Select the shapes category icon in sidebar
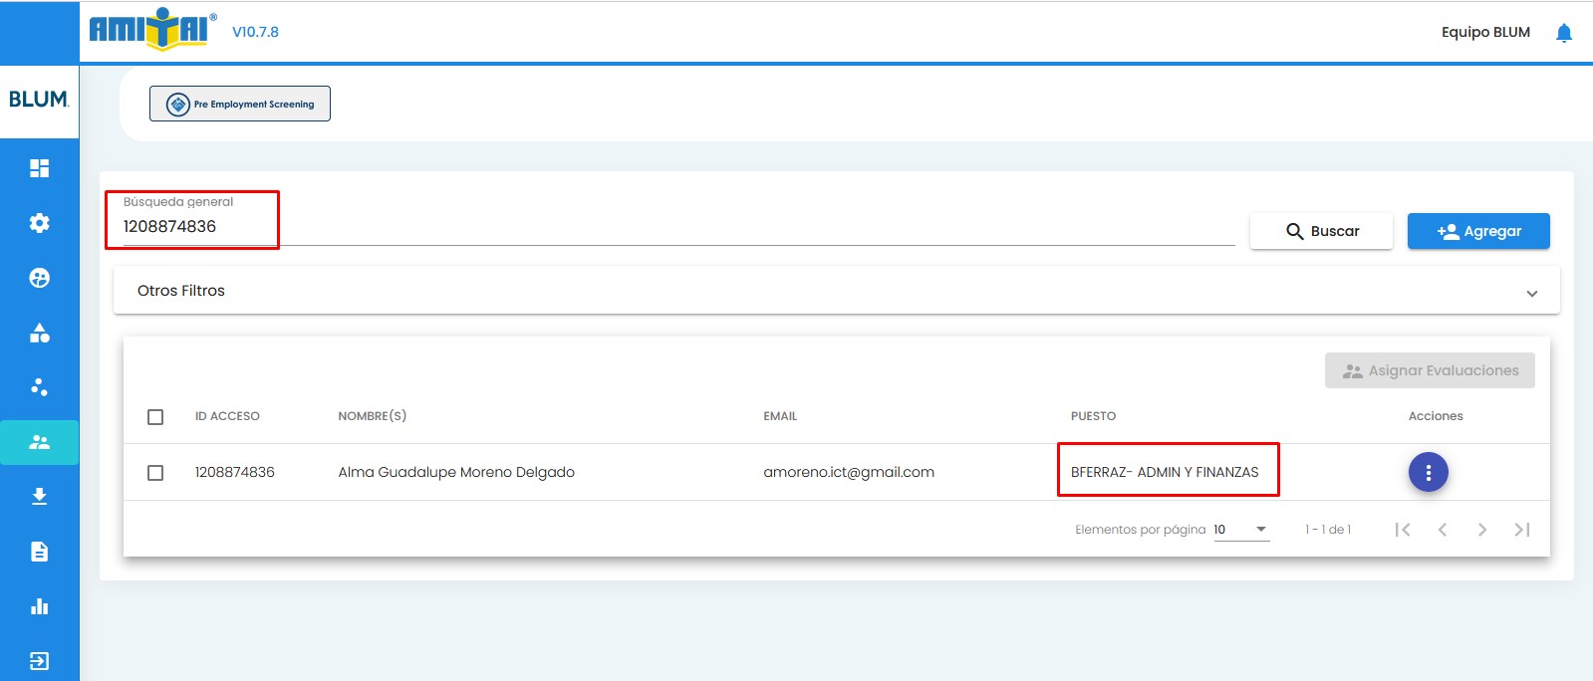Image resolution: width=1593 pixels, height=681 pixels. point(39,333)
